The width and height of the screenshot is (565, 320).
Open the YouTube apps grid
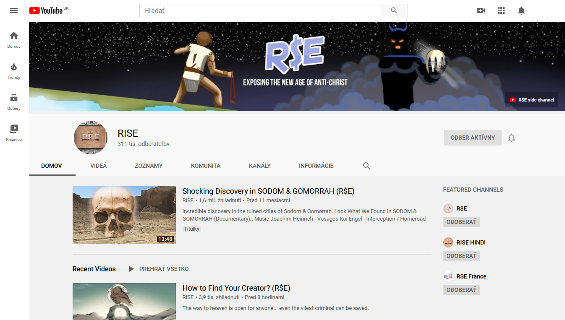501,10
